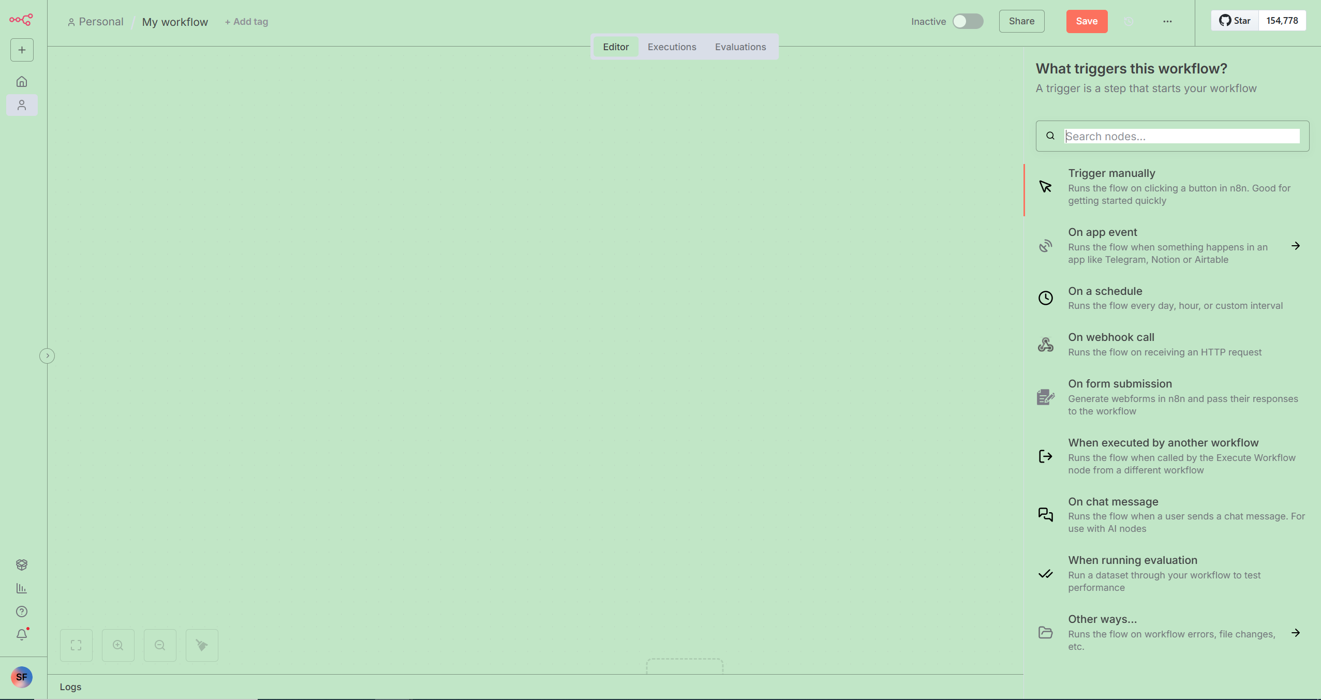Expand On app event trigger options
The width and height of the screenshot is (1321, 700).
point(1296,246)
